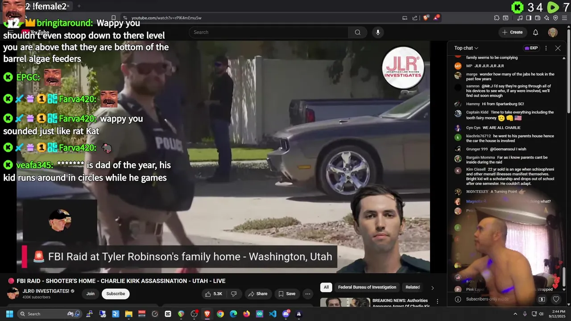
Task: Open the video more actions ellipsis menu
Action: (307, 294)
